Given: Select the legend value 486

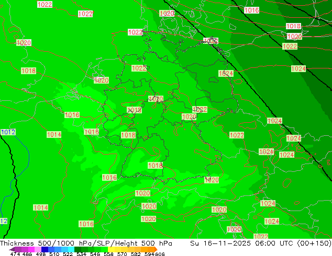Looking at the screenshot, I should pyautogui.click(x=27, y=254).
